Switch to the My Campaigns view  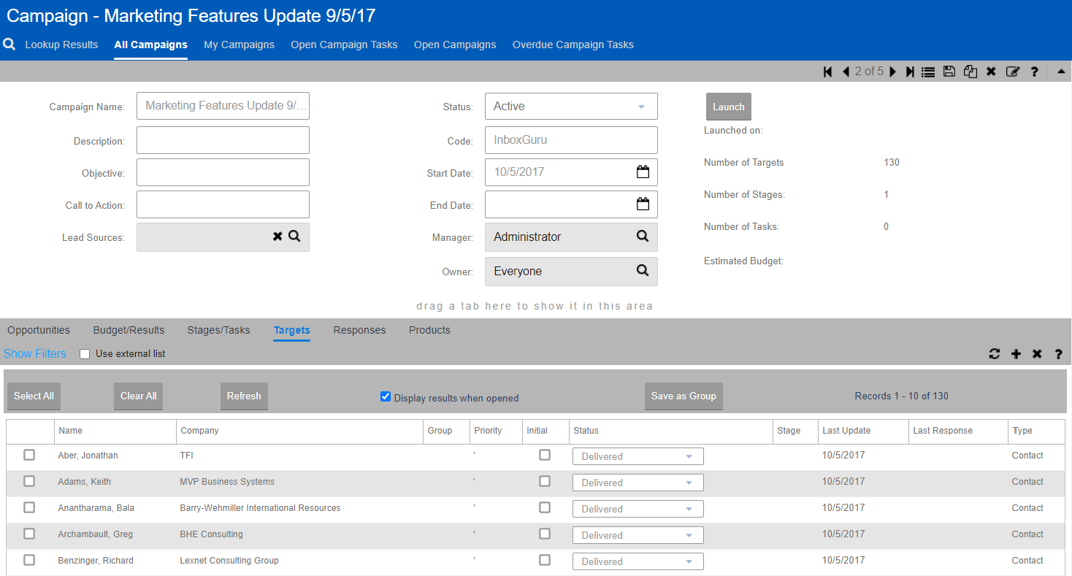[239, 45]
